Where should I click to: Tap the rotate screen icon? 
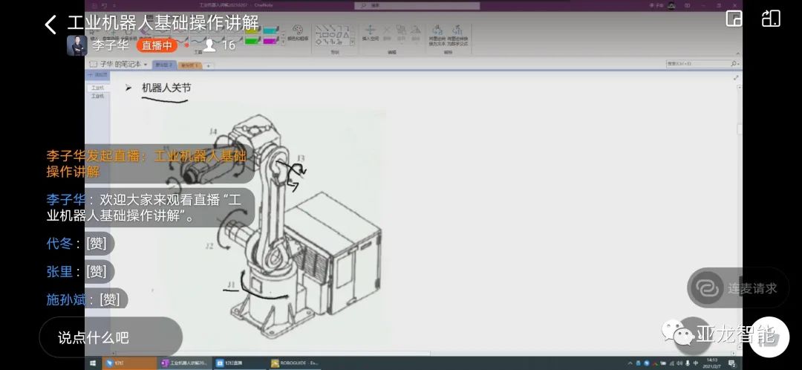click(771, 19)
